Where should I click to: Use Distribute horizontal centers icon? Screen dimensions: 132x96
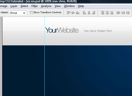(123, 13)
